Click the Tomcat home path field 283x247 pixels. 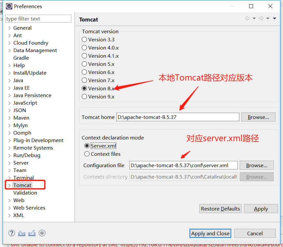[x=178, y=117]
